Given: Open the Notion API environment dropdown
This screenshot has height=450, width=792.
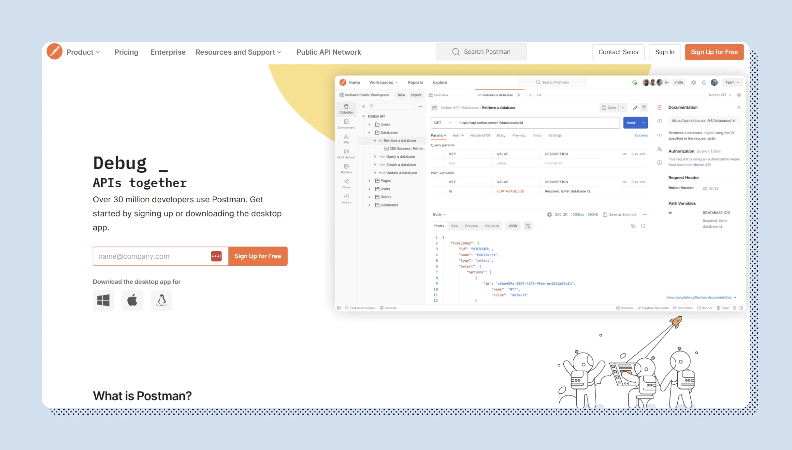Looking at the screenshot, I should click(720, 95).
